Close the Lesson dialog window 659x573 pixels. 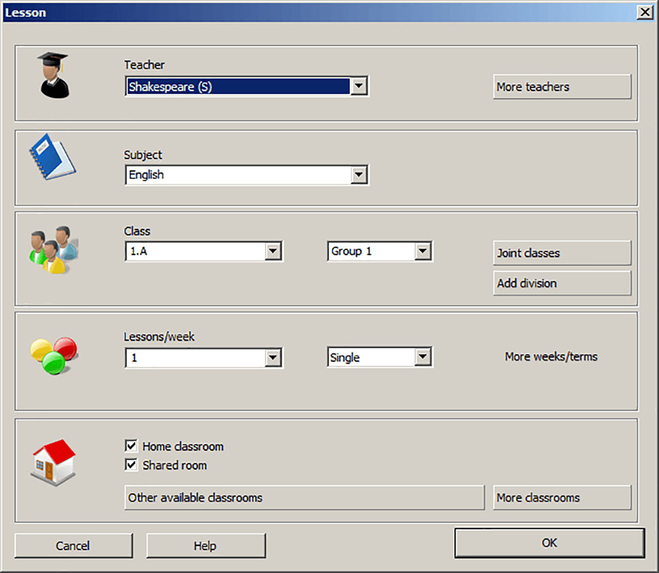pyautogui.click(x=645, y=12)
